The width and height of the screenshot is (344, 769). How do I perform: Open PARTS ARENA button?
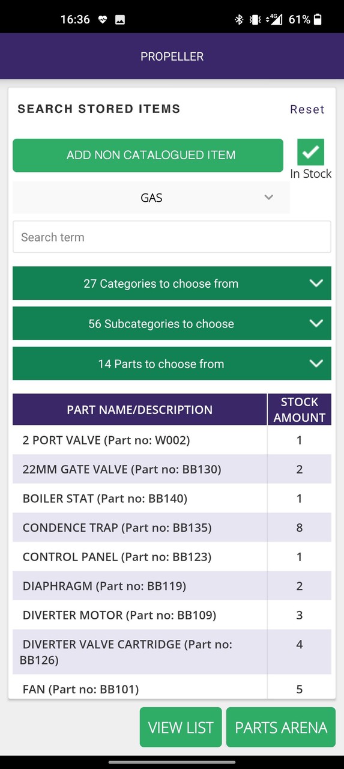pyautogui.click(x=281, y=728)
